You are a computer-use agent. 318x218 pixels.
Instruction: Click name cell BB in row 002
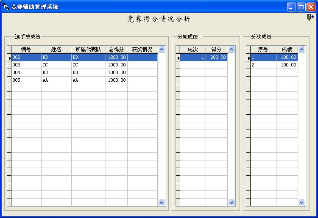pyautogui.click(x=56, y=57)
